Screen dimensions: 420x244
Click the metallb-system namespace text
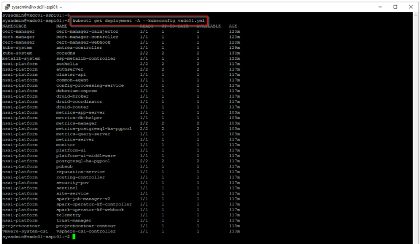click(20, 58)
